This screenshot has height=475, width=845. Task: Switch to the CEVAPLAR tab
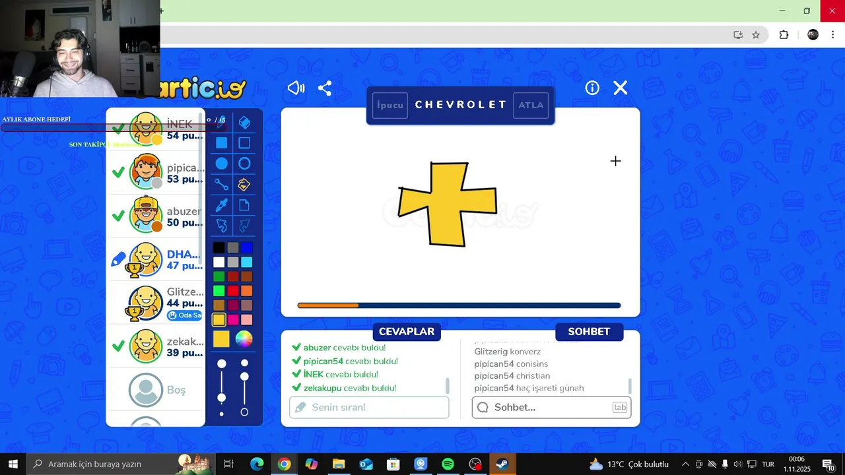click(407, 332)
